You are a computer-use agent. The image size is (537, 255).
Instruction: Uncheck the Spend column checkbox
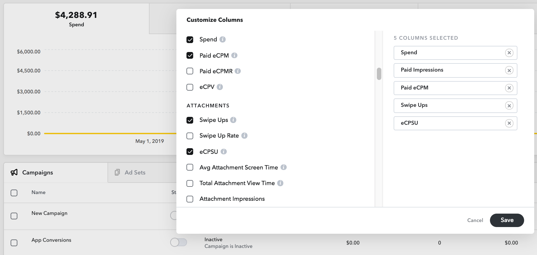(190, 39)
